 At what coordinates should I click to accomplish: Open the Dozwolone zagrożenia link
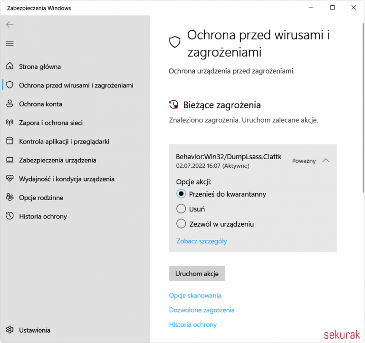[x=202, y=310]
